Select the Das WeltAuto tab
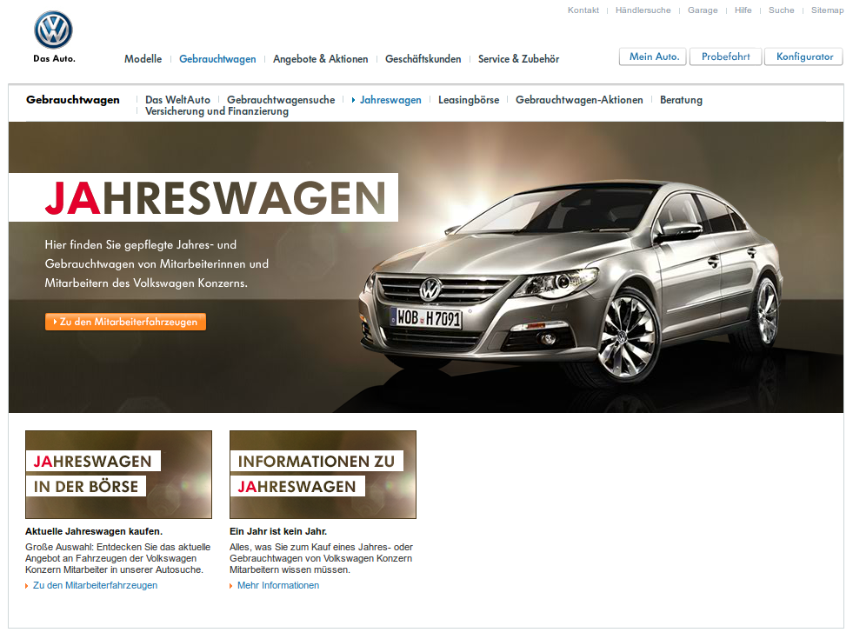The height and width of the screenshot is (639, 853). tap(177, 99)
